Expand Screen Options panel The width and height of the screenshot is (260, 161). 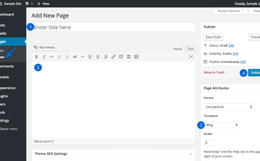coord(230,11)
